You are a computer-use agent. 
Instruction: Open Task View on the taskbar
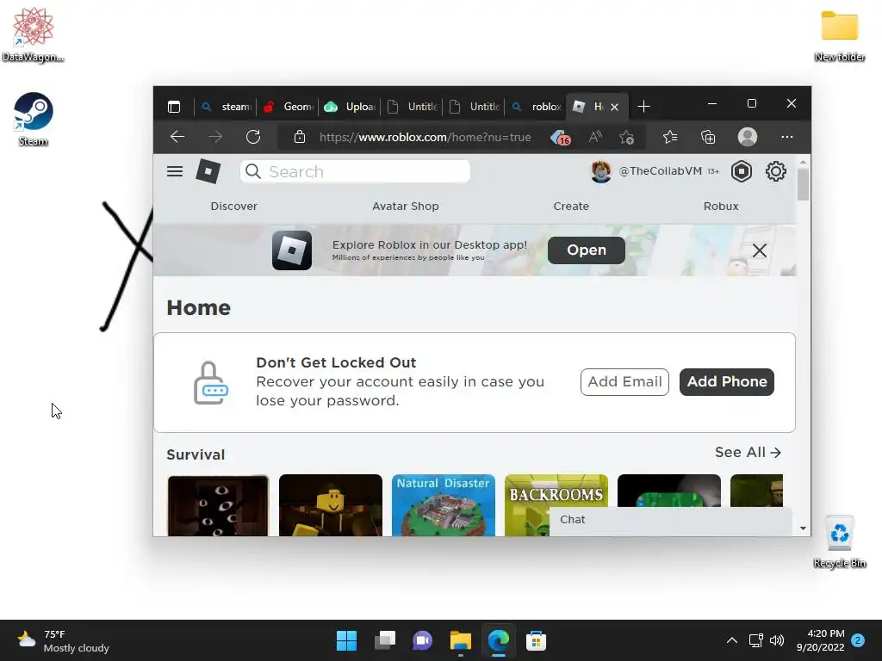pyautogui.click(x=385, y=640)
